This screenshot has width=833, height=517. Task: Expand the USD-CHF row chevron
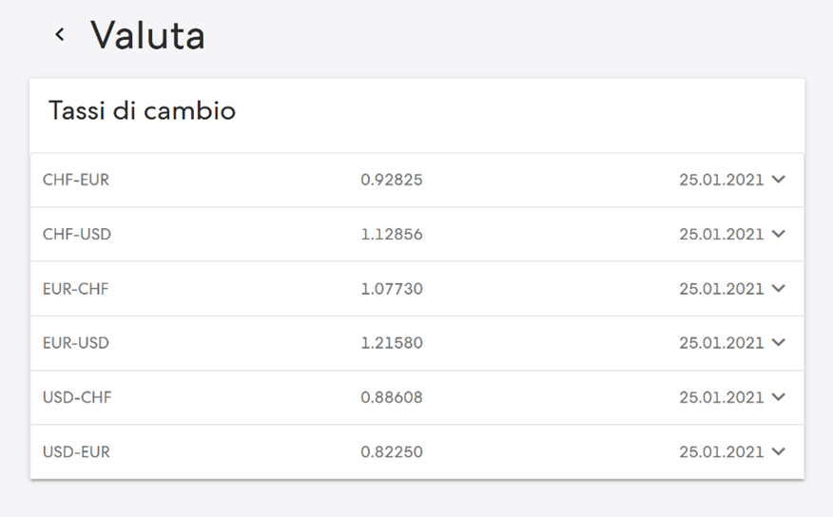click(x=778, y=397)
